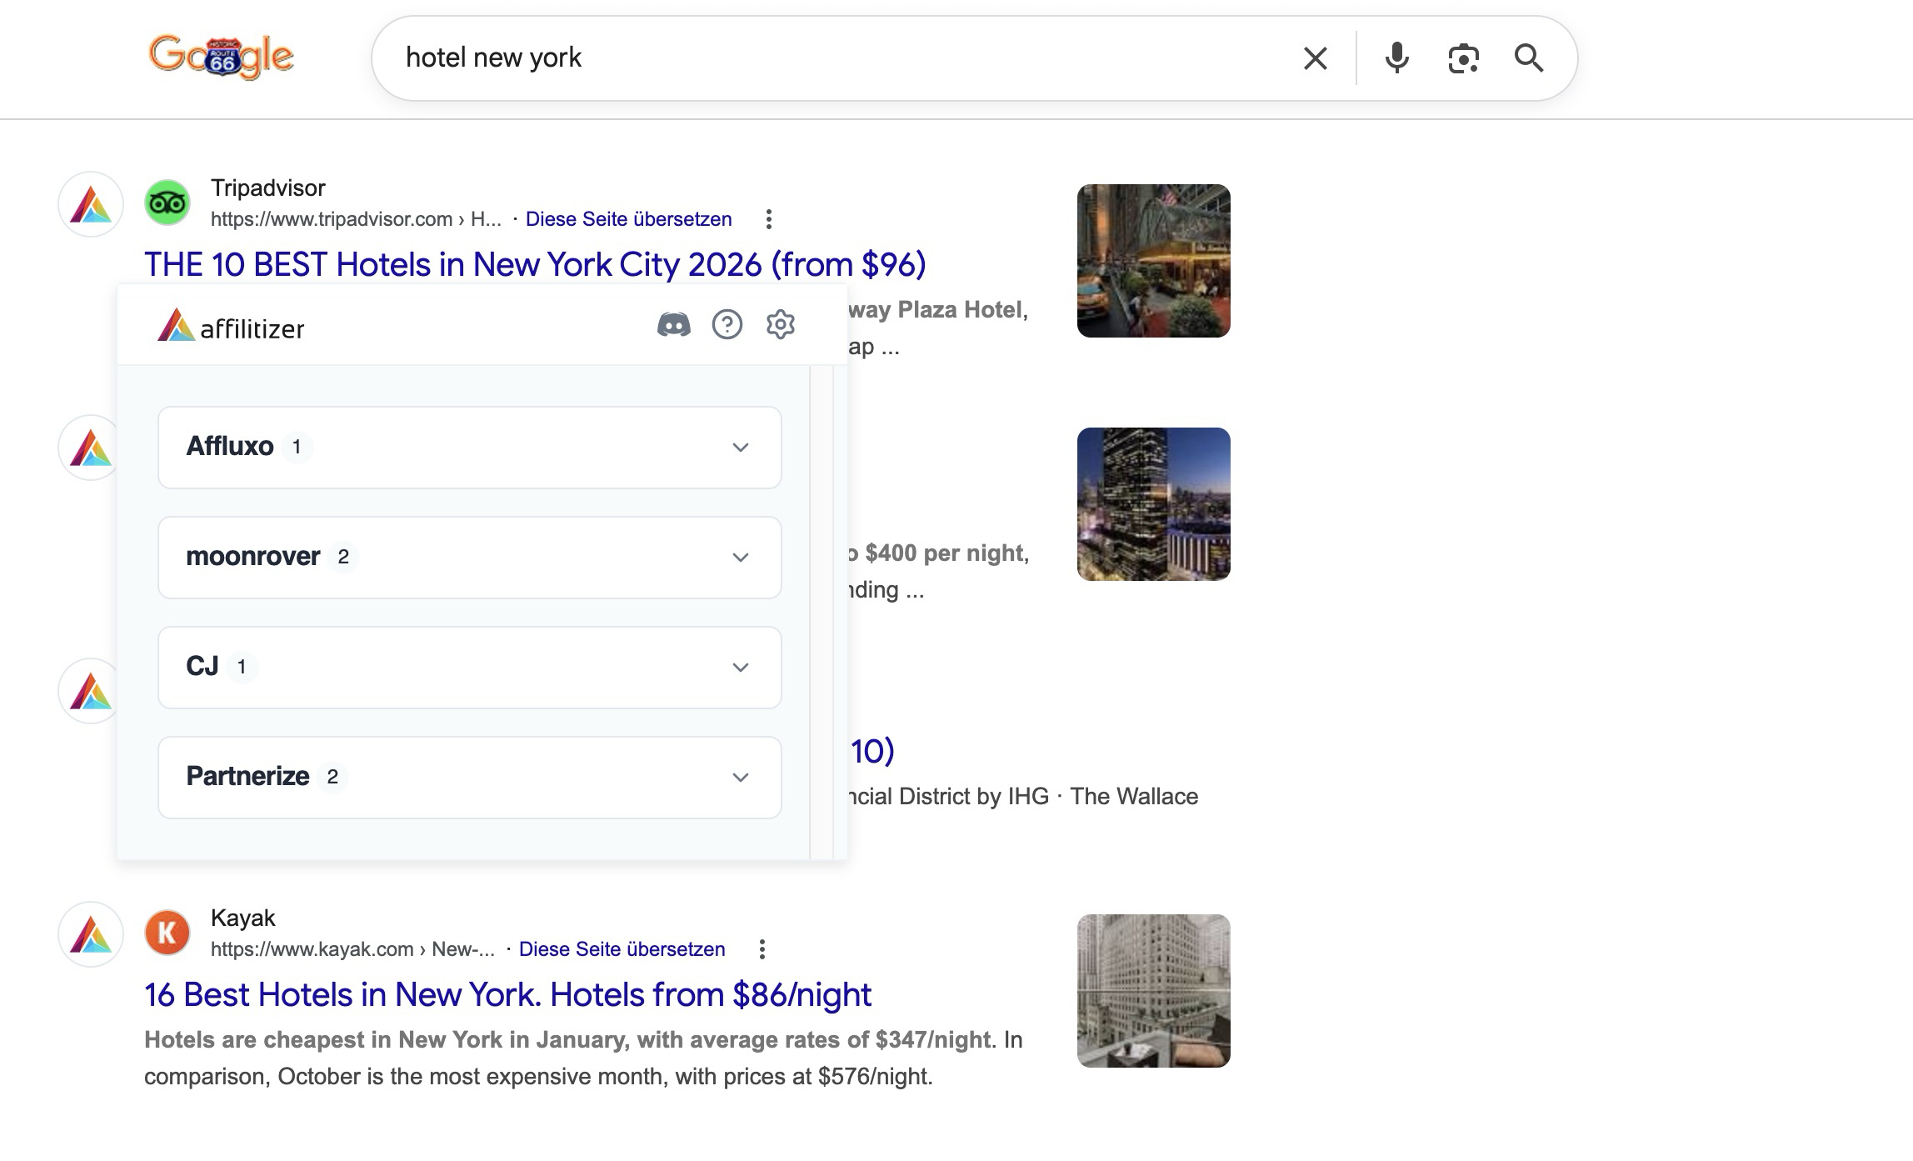
Task: Click Affilitizer badge beside Kayak result
Action: (x=91, y=934)
